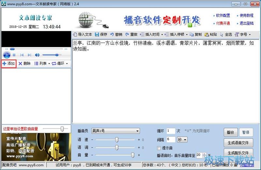Adjust the song volume slider beside 这里单独设置歌曲音量
Viewport: 261px width, 170px height.
click(62, 129)
